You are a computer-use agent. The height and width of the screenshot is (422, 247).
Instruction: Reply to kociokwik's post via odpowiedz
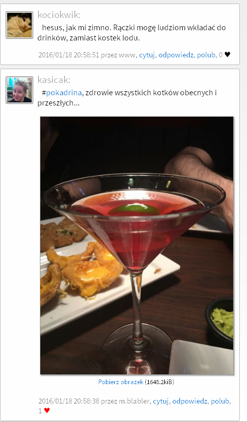click(176, 55)
